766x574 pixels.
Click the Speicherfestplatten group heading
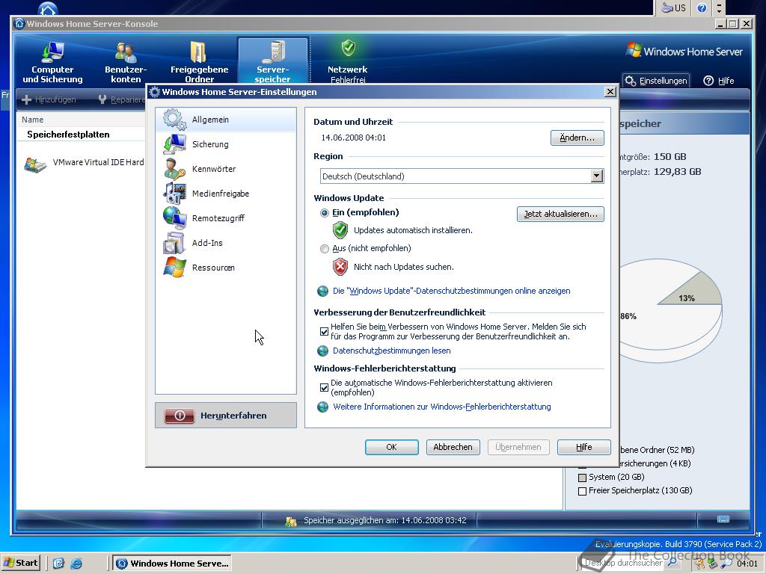[x=68, y=135]
